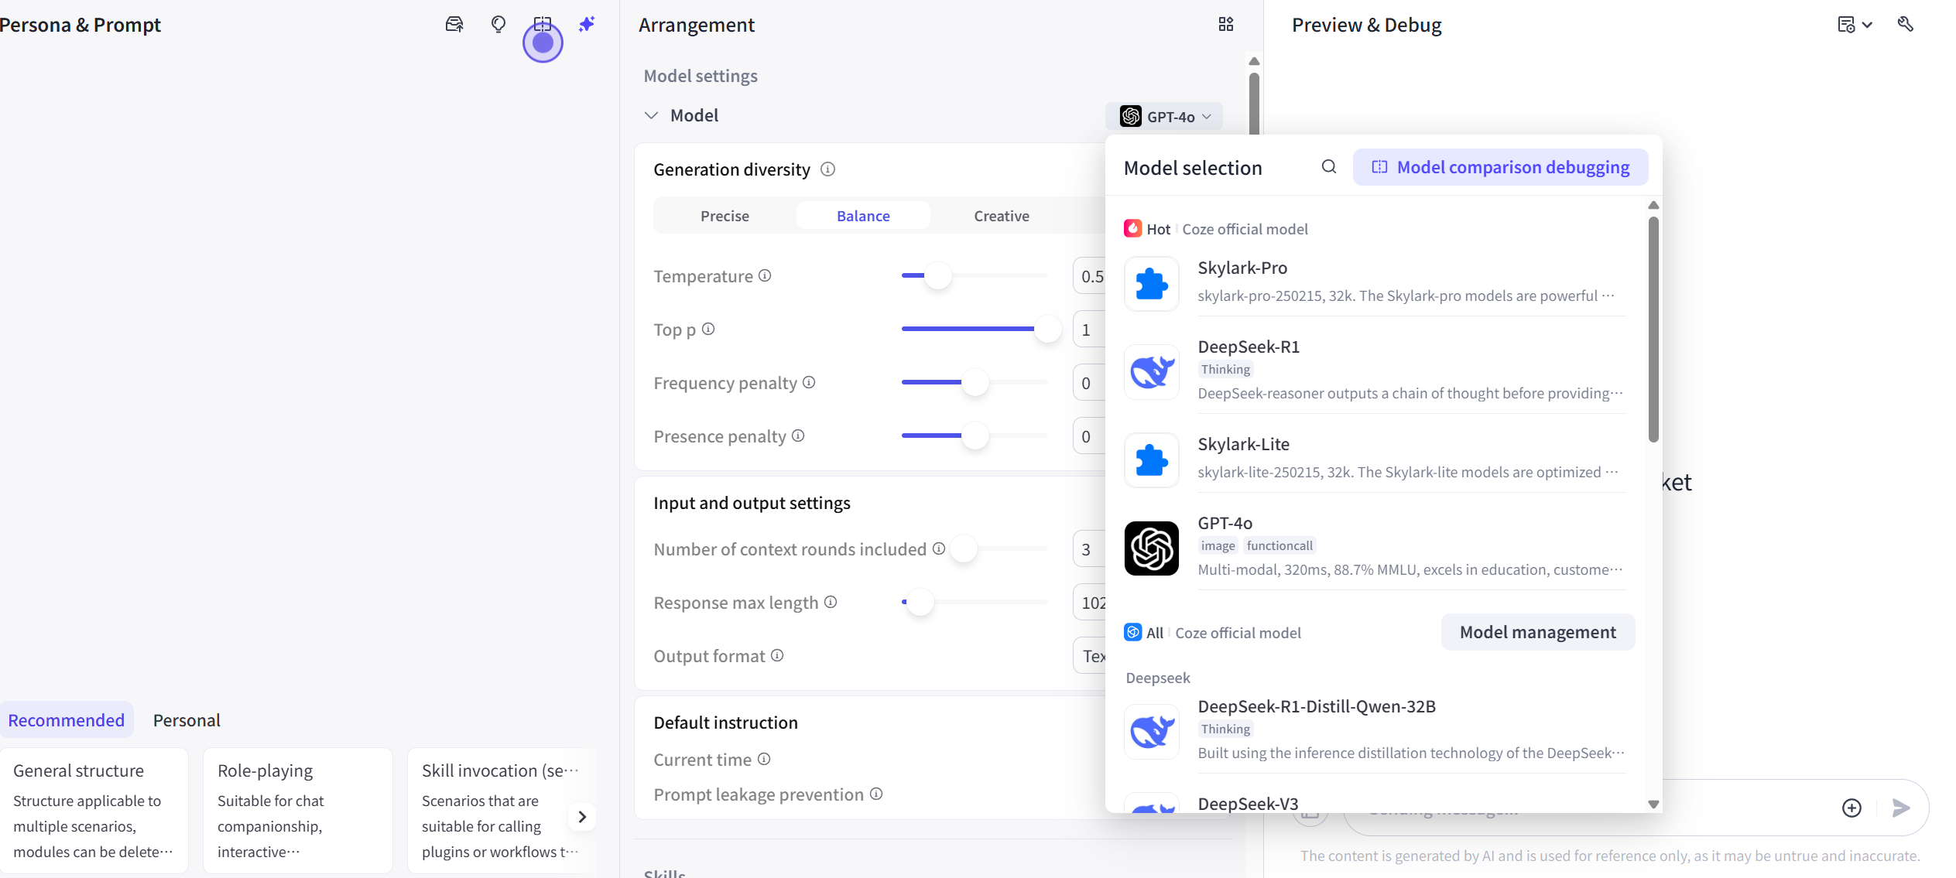Click the Skylark-Pro puzzle icon
The height and width of the screenshot is (878, 1956).
point(1152,284)
